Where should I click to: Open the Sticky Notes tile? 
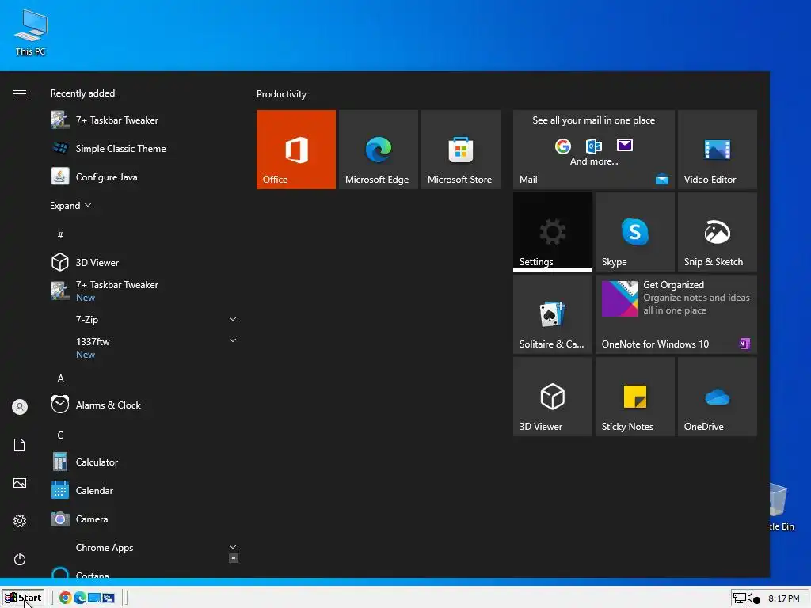tap(635, 397)
